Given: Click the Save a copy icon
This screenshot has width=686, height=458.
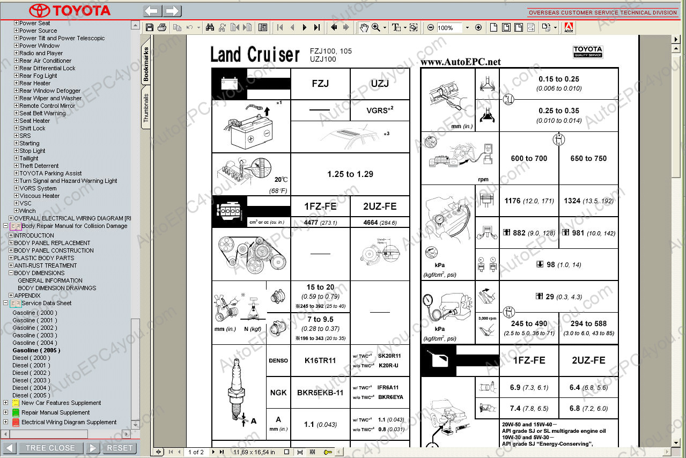Looking at the screenshot, I should click(150, 27).
